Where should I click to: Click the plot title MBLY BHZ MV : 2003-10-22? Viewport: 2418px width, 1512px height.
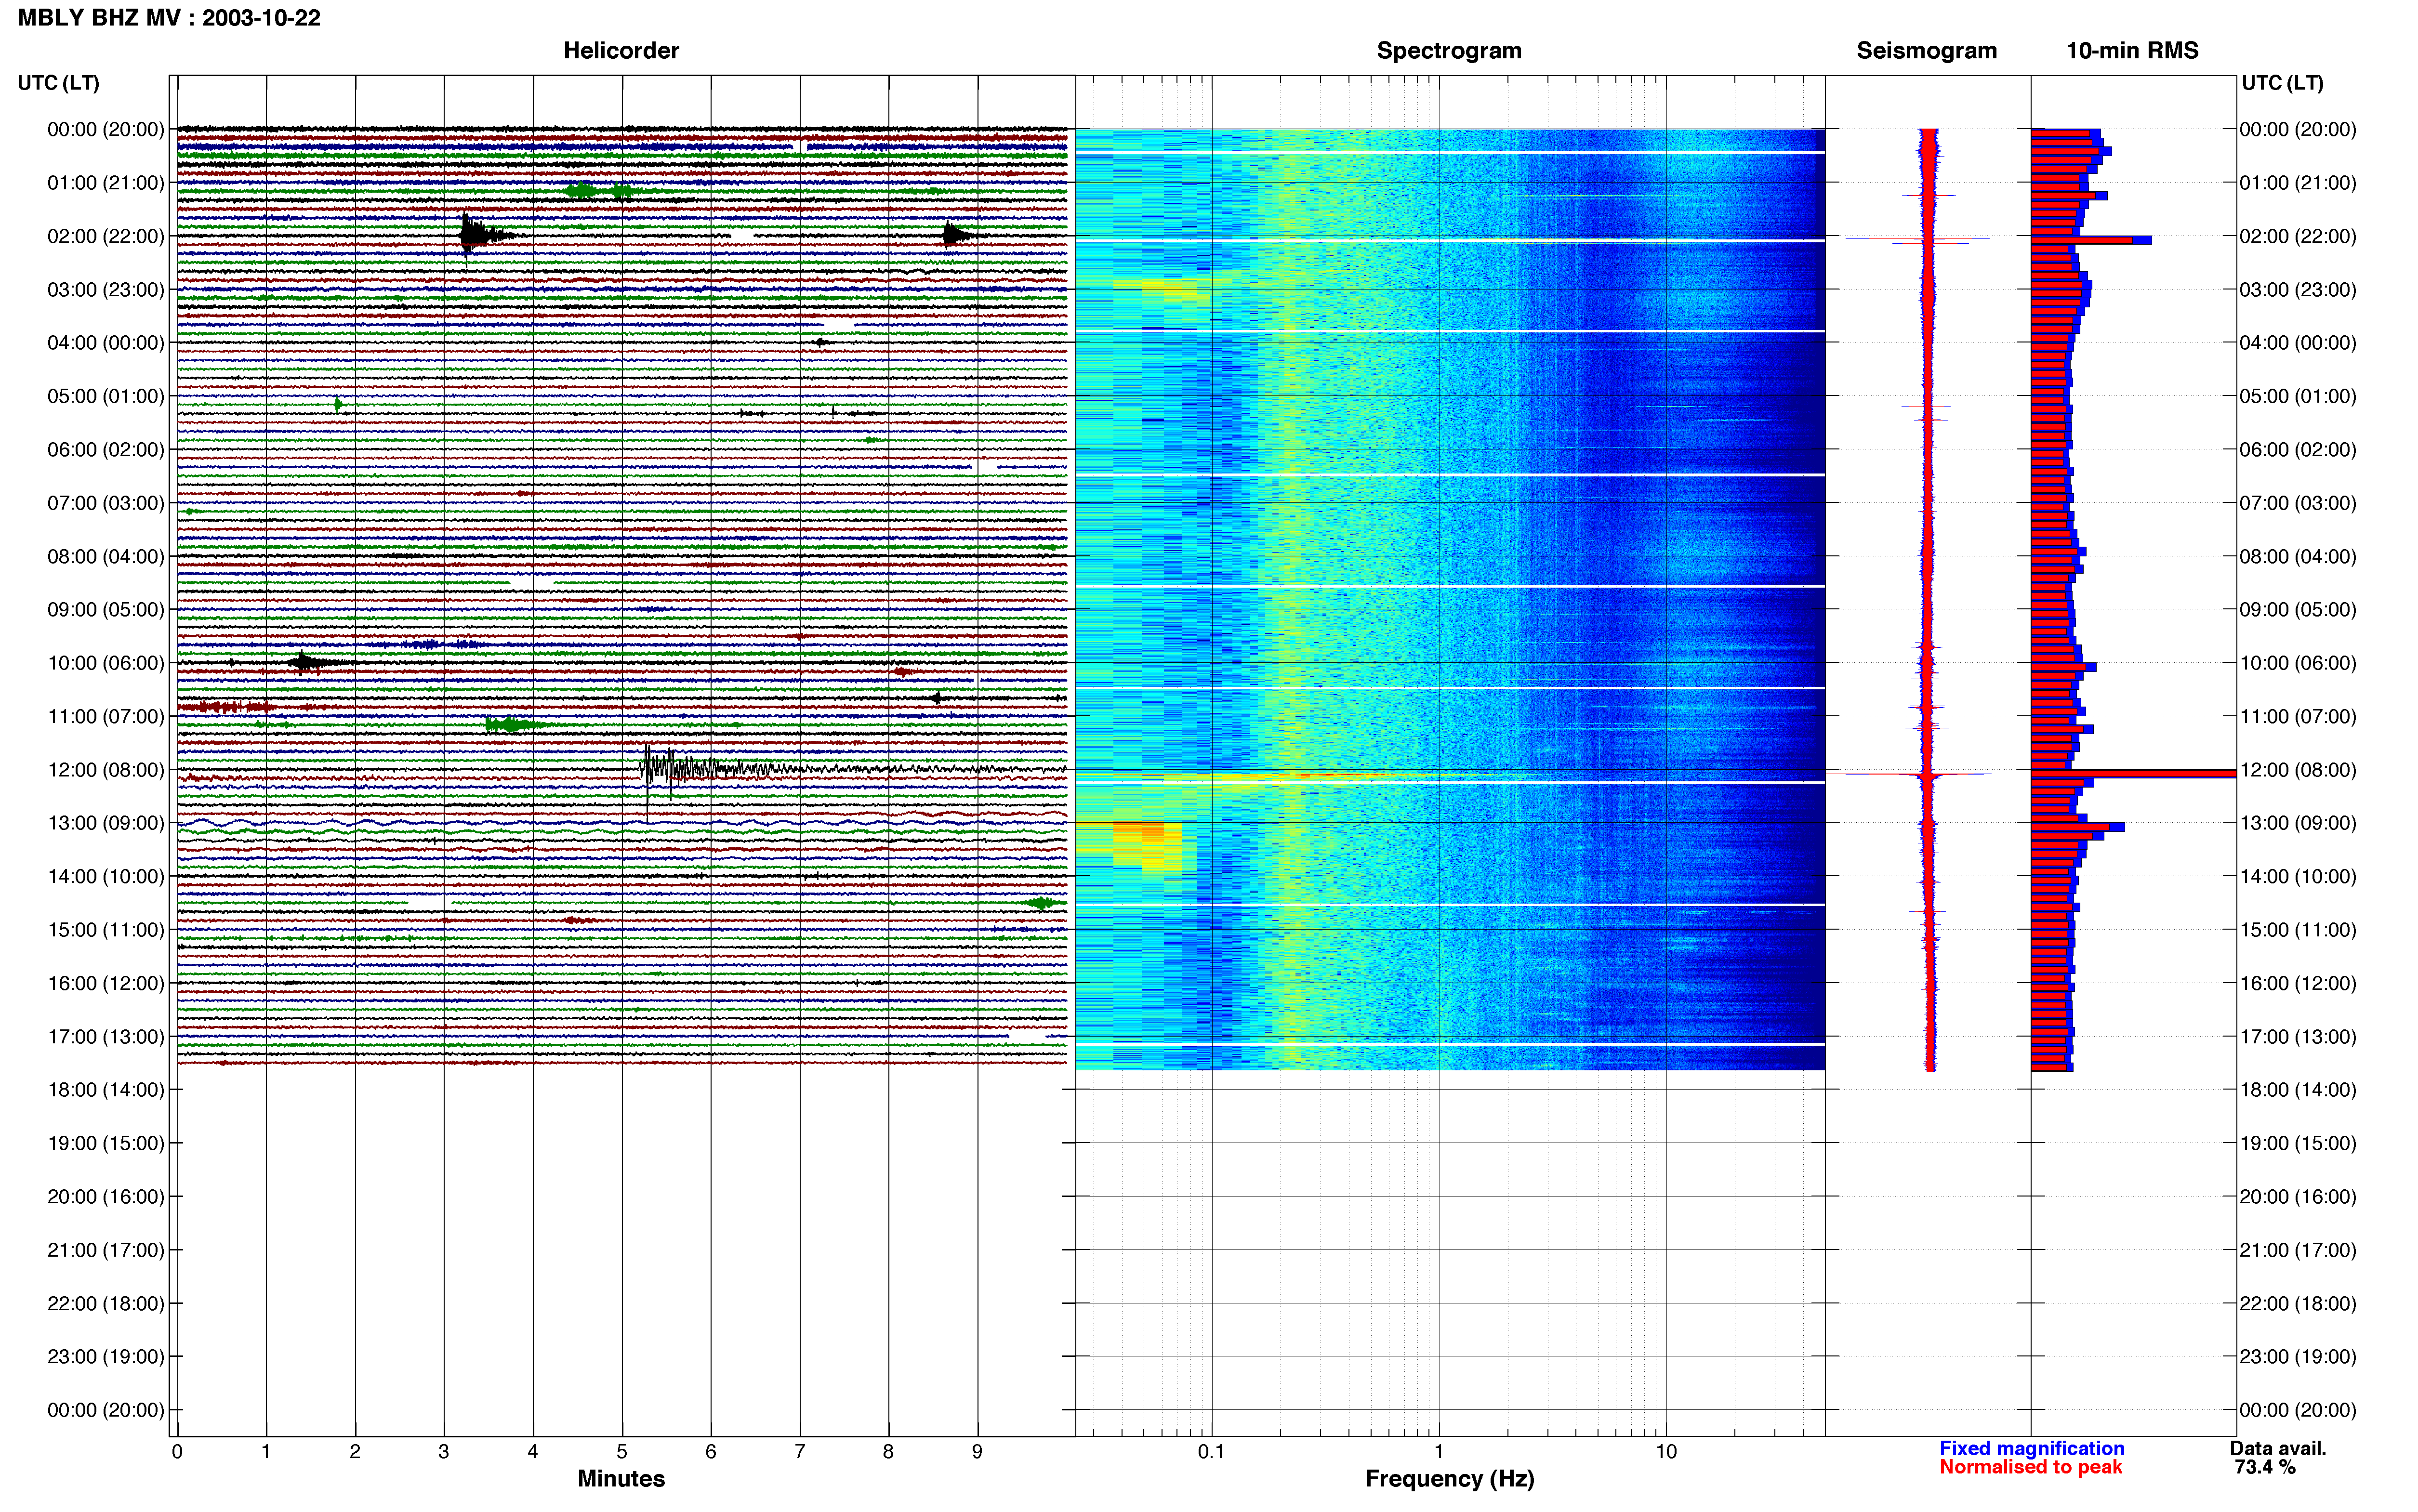pos(169,17)
